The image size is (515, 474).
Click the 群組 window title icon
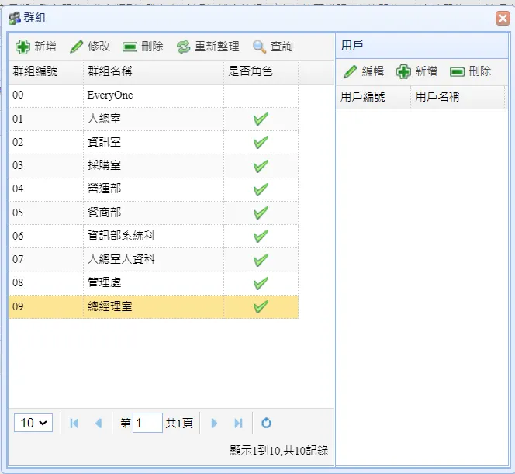(x=15, y=18)
